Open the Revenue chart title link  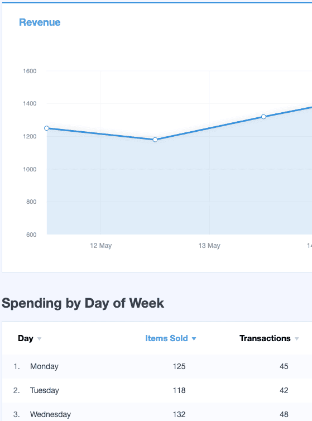coord(40,22)
